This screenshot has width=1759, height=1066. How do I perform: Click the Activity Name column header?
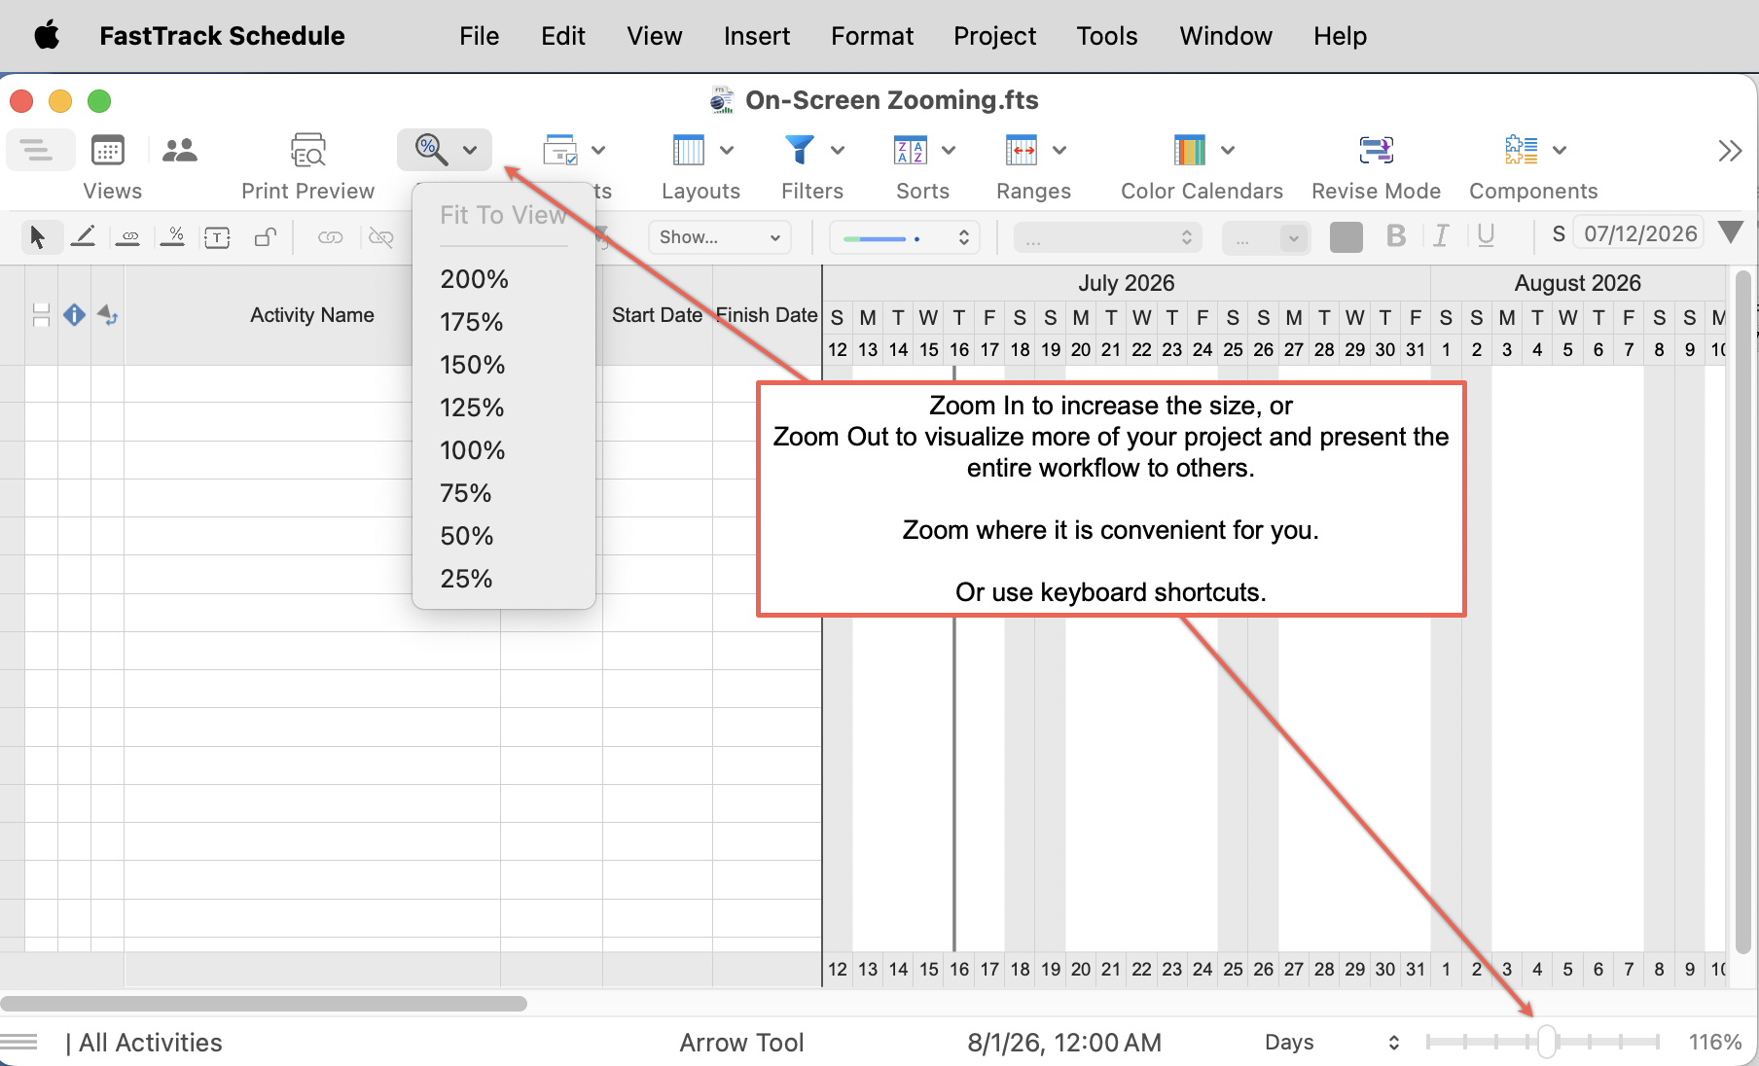click(x=312, y=315)
